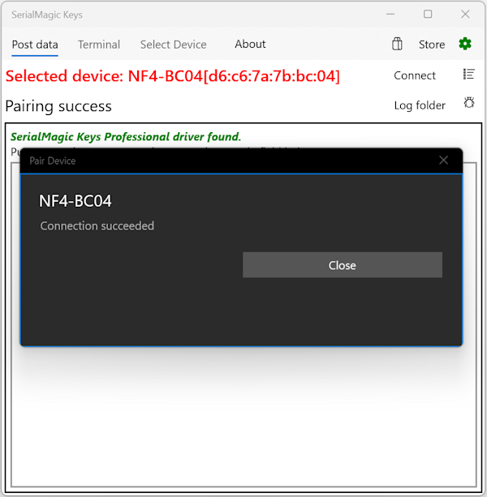
Task: Open the Log folder
Action: pos(420,105)
